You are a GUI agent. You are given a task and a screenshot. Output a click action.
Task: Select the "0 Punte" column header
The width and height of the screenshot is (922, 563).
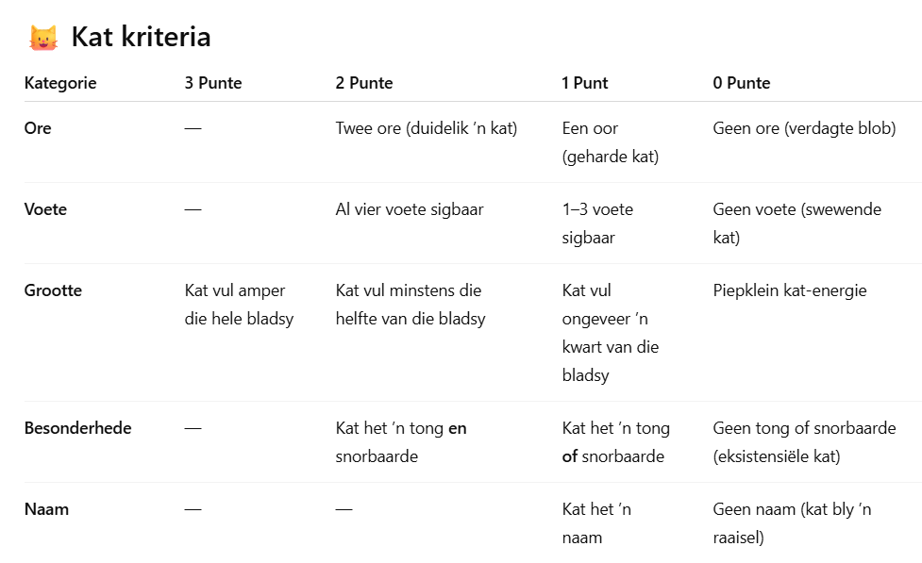pos(742,83)
